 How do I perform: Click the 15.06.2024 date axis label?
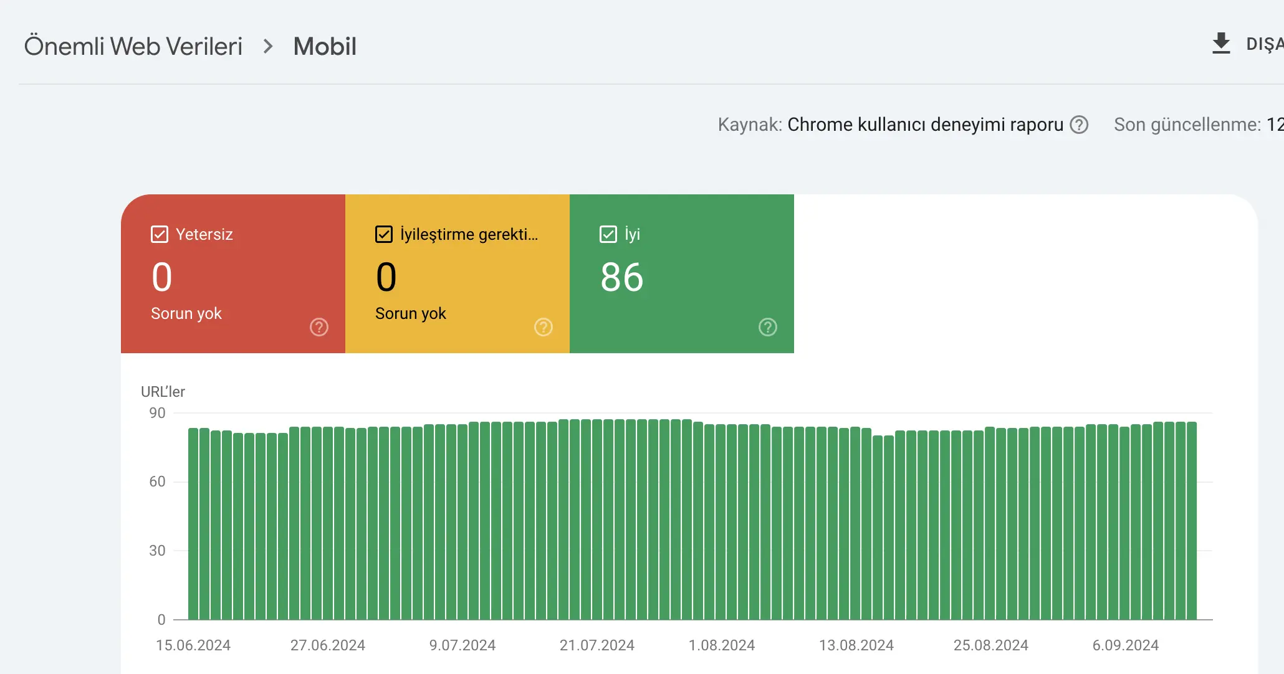[x=193, y=645]
